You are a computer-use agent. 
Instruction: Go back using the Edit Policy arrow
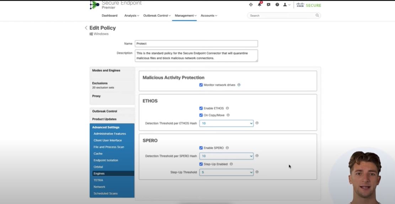86,28
